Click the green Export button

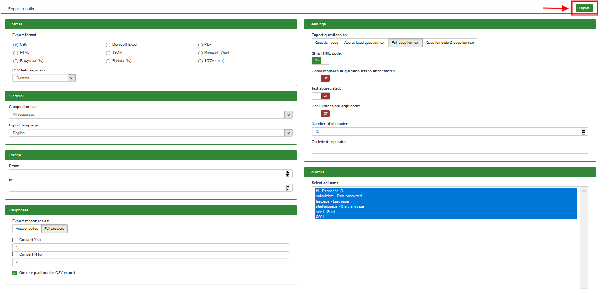click(584, 8)
